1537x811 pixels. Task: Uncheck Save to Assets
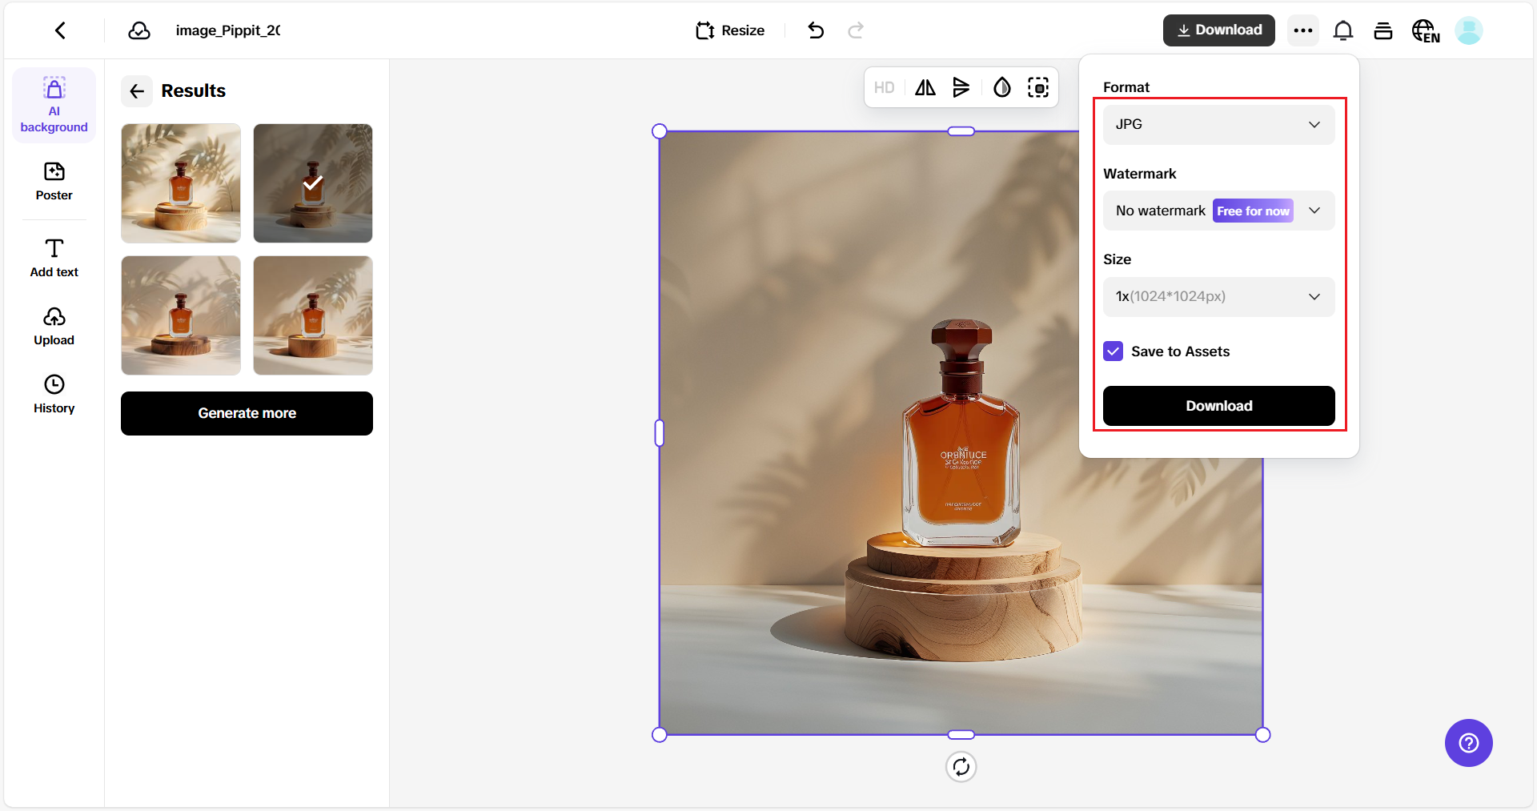pyautogui.click(x=1113, y=351)
